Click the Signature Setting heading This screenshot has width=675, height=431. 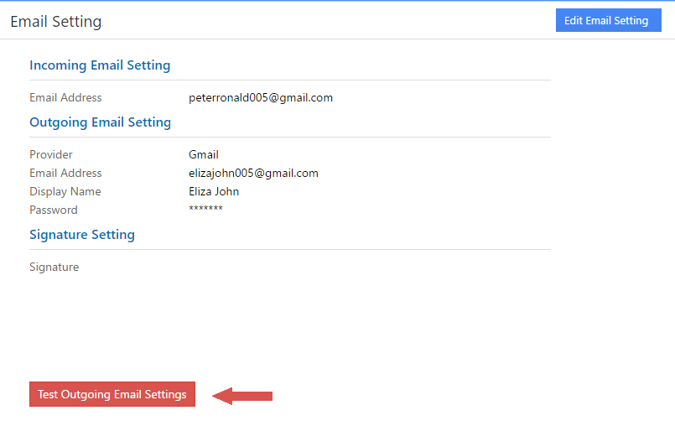coord(82,235)
